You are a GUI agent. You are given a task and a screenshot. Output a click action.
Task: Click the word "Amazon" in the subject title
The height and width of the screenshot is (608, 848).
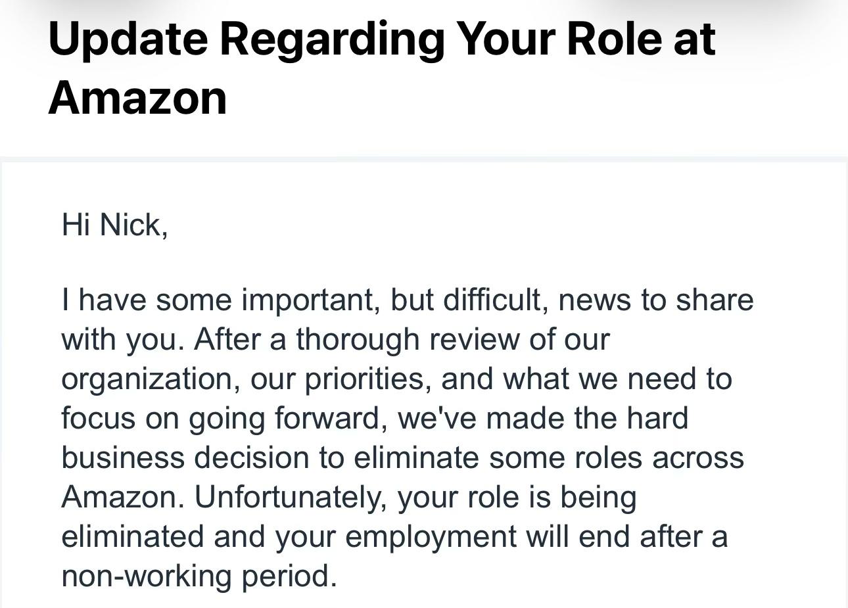click(137, 98)
